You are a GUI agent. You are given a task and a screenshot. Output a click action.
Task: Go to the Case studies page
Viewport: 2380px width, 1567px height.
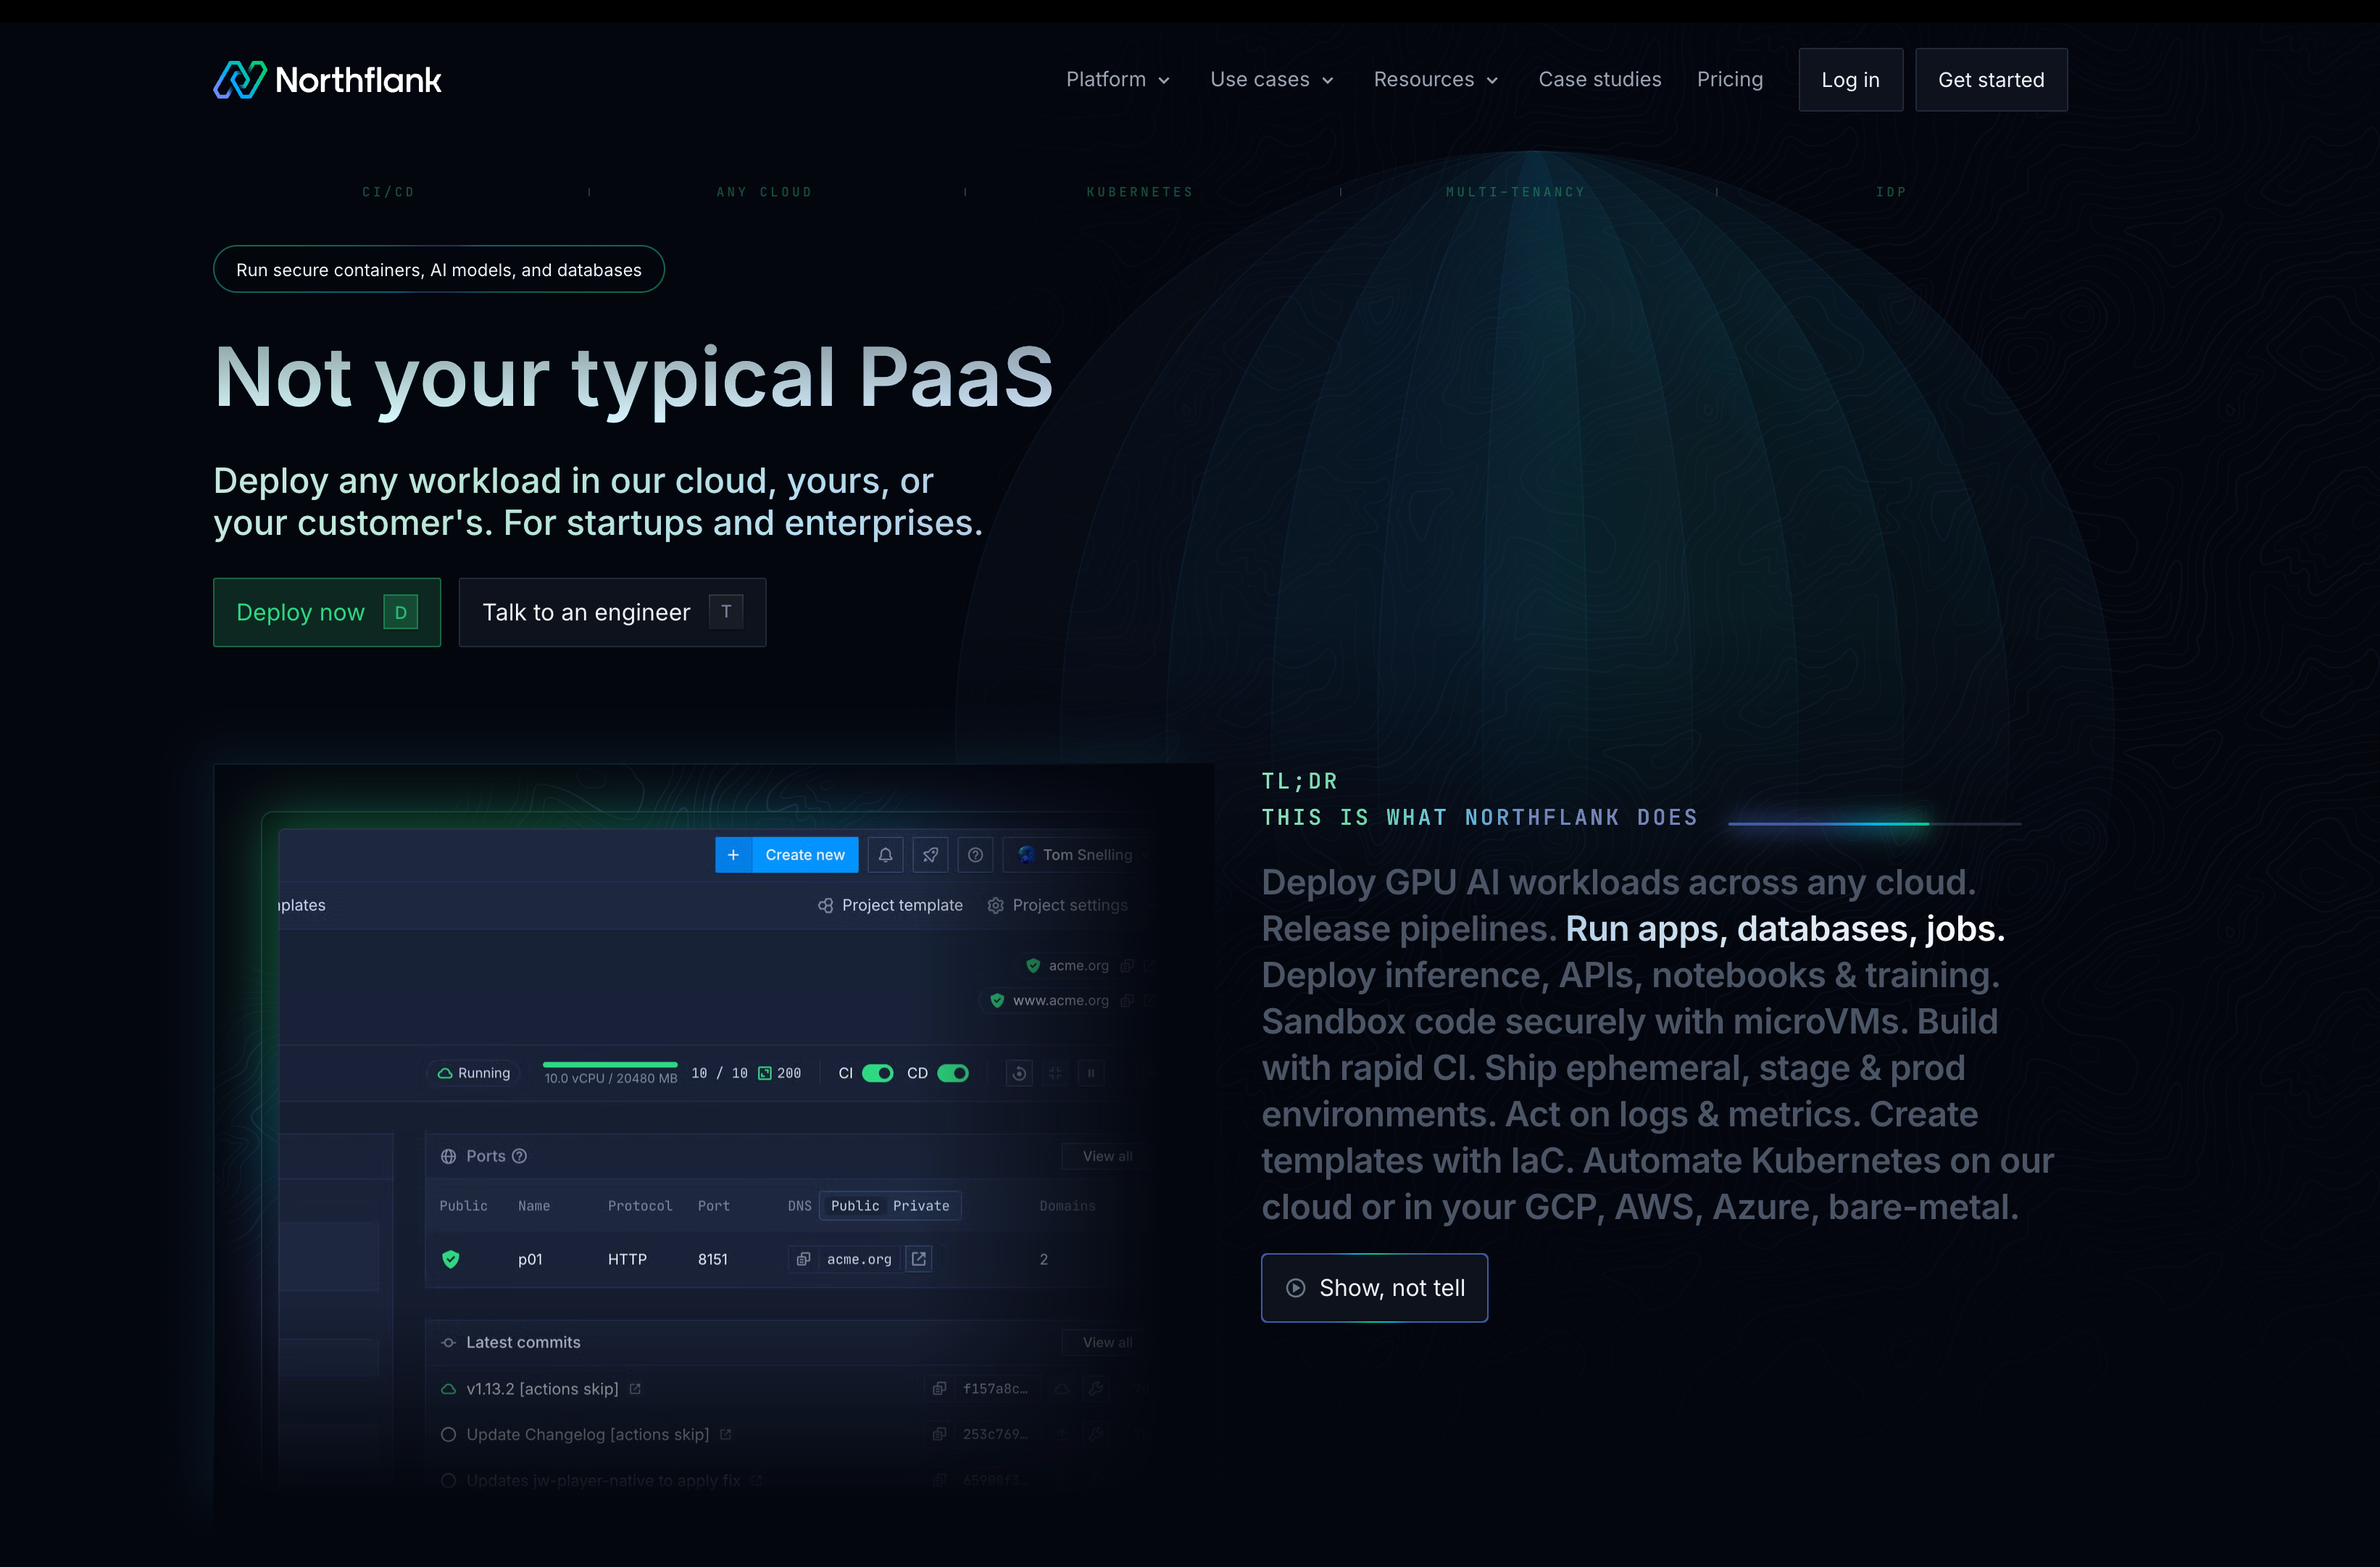point(1598,79)
